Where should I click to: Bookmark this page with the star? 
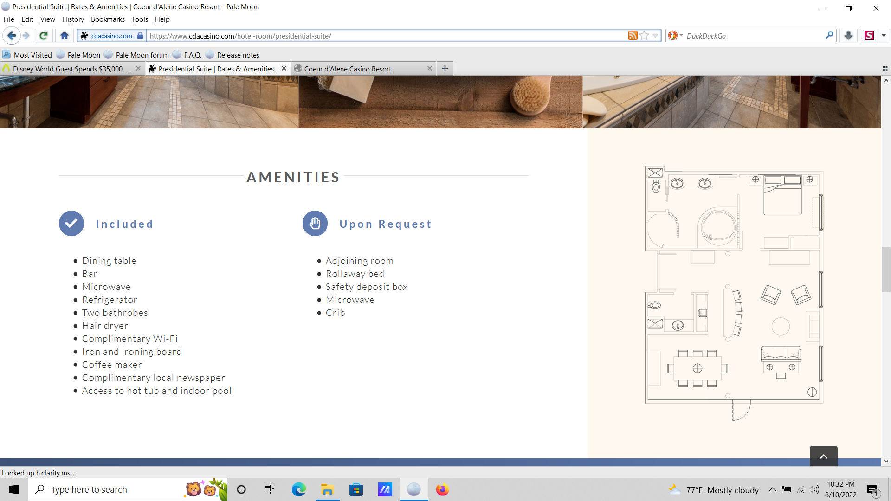644,36
